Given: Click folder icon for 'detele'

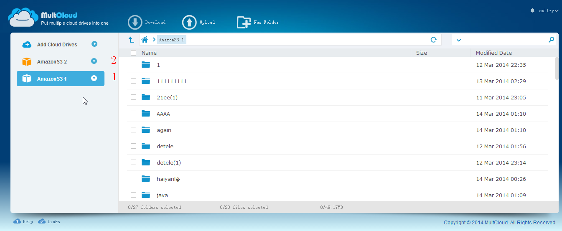Looking at the screenshot, I should click(x=145, y=146).
